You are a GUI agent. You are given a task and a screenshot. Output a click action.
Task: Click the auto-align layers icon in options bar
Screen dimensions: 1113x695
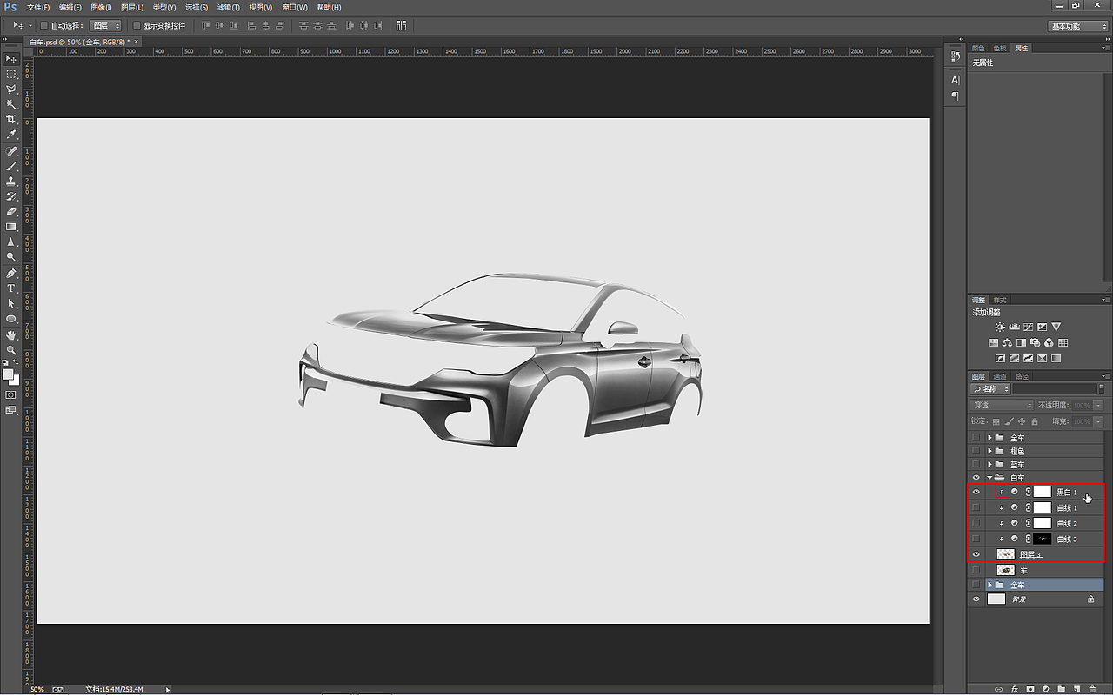[x=402, y=26]
